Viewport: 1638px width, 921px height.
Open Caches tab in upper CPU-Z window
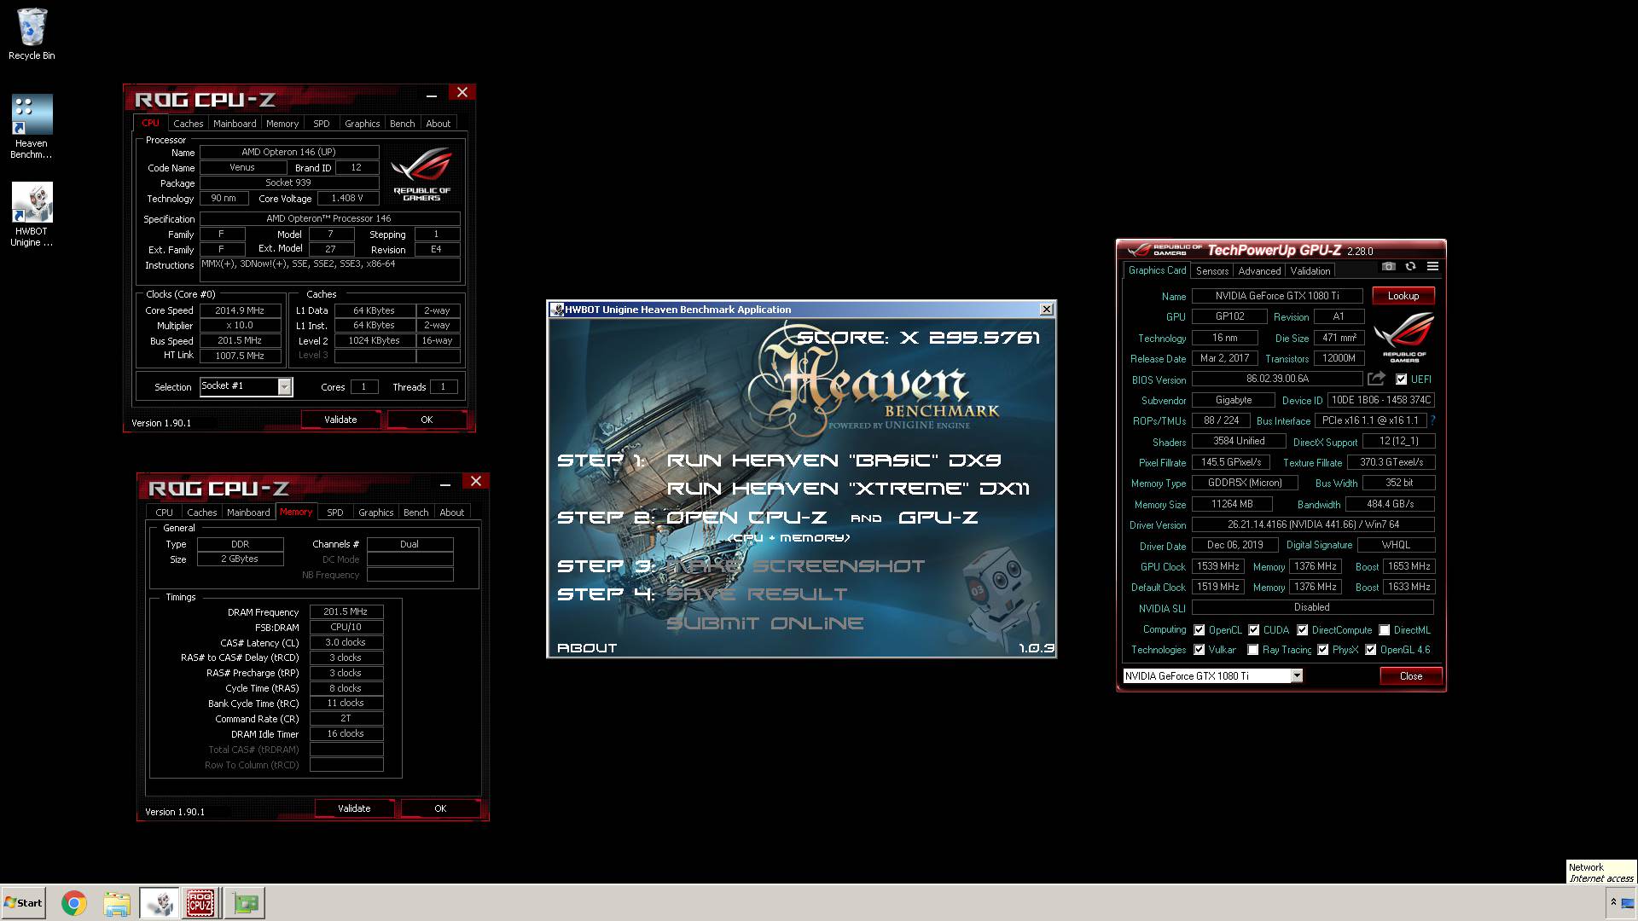pyautogui.click(x=188, y=124)
